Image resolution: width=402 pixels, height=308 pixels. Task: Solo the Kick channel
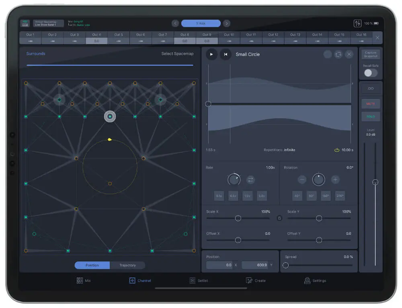pyautogui.click(x=371, y=116)
